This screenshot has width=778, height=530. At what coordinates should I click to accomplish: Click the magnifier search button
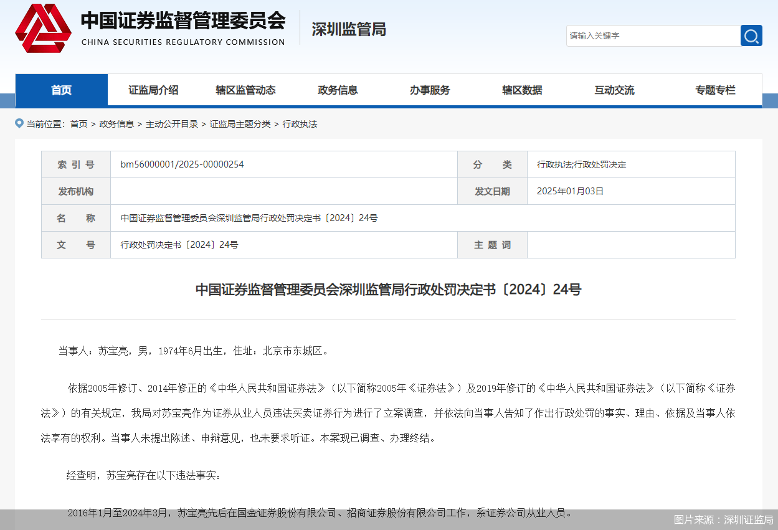pos(751,35)
